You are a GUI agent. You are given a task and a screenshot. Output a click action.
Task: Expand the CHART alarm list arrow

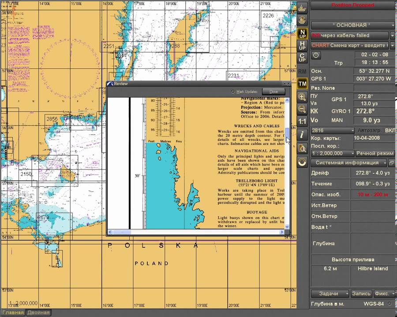[x=392, y=45]
